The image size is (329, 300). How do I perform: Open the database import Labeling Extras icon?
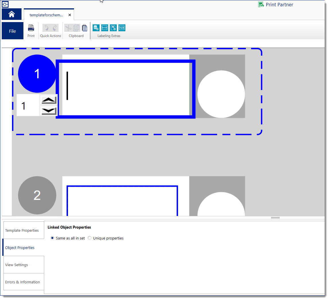coord(96,28)
